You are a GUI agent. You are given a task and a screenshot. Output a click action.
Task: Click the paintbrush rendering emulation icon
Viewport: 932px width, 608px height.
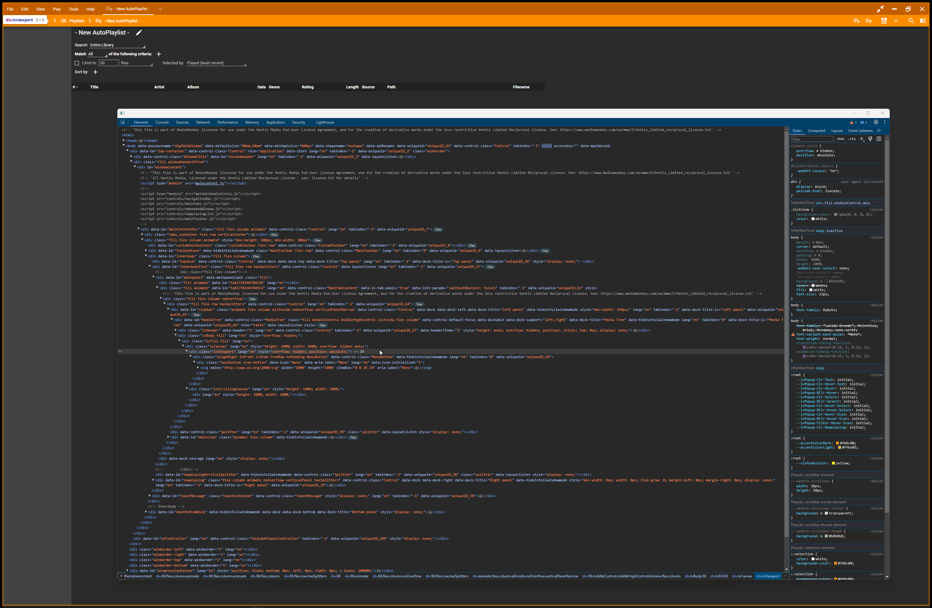click(x=870, y=139)
